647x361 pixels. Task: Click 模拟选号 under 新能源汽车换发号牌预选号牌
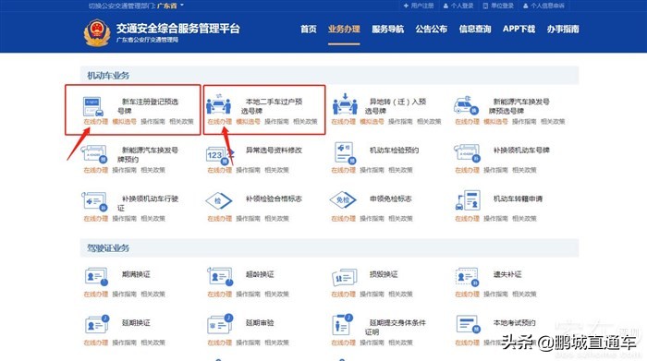(495, 122)
